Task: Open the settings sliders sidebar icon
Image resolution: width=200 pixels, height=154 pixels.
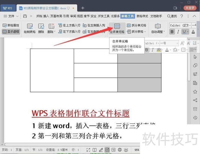Action: pyautogui.click(x=195, y=74)
